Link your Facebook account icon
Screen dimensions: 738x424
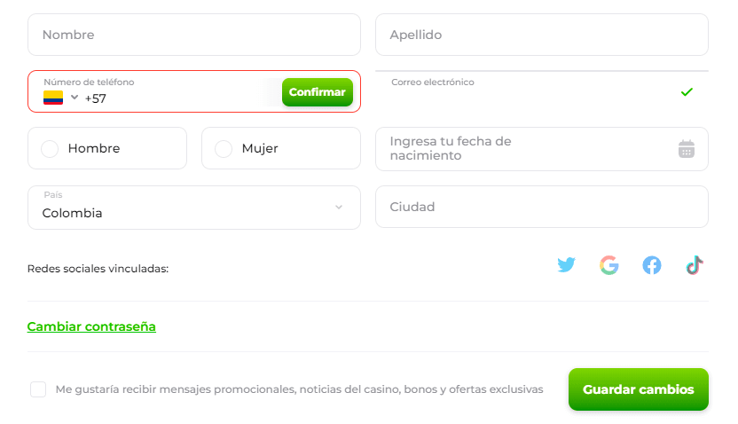pos(652,265)
